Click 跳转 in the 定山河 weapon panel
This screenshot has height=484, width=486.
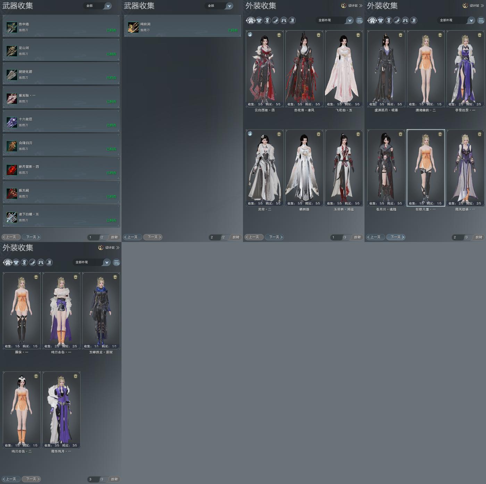click(x=115, y=237)
